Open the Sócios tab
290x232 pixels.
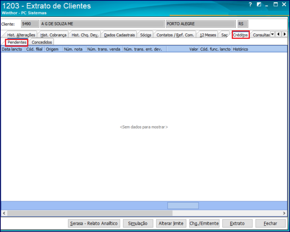[146, 35]
